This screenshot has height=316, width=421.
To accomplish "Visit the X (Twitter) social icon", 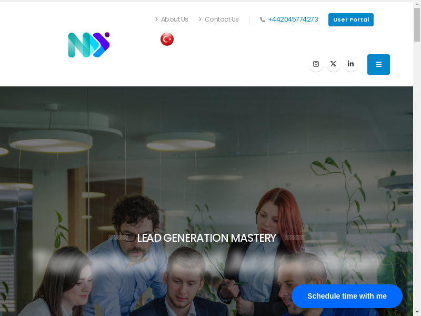I will [333, 64].
